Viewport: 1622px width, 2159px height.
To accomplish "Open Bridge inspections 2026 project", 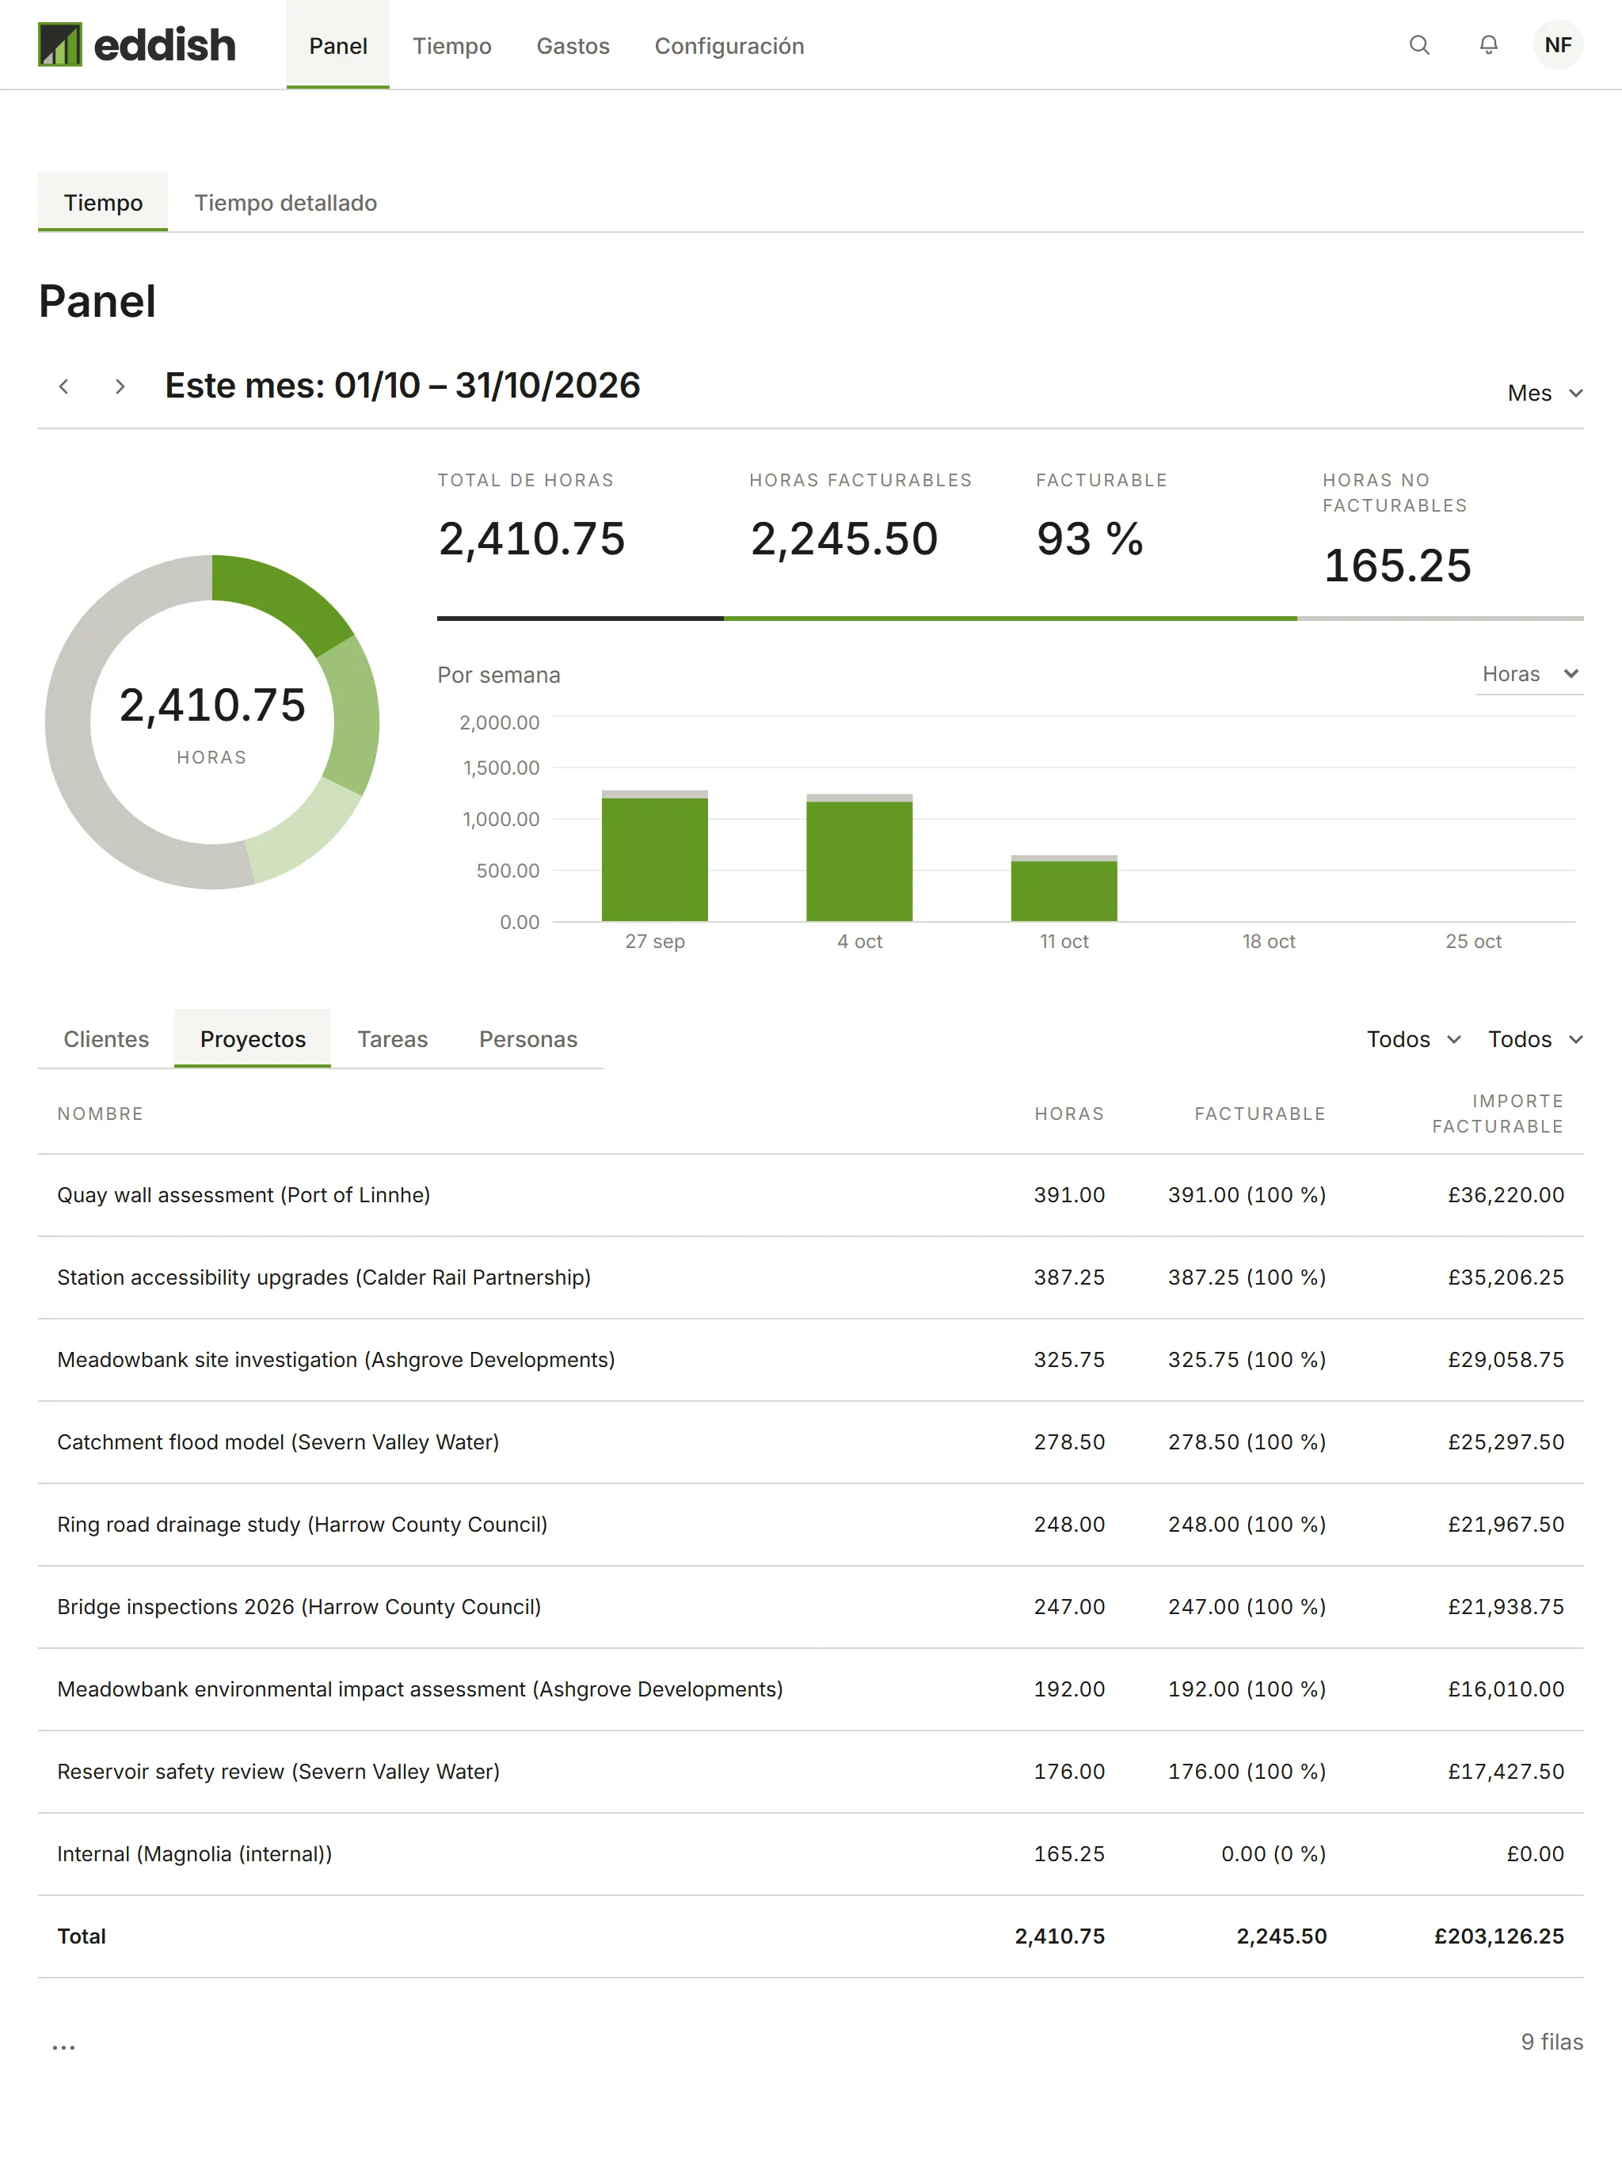I will click(299, 1606).
